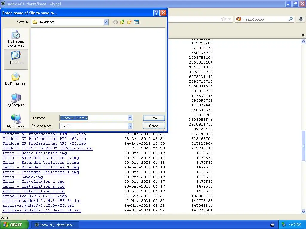Create a new folder in Downloads
This screenshot has width=306, height=229.
click(129, 22)
